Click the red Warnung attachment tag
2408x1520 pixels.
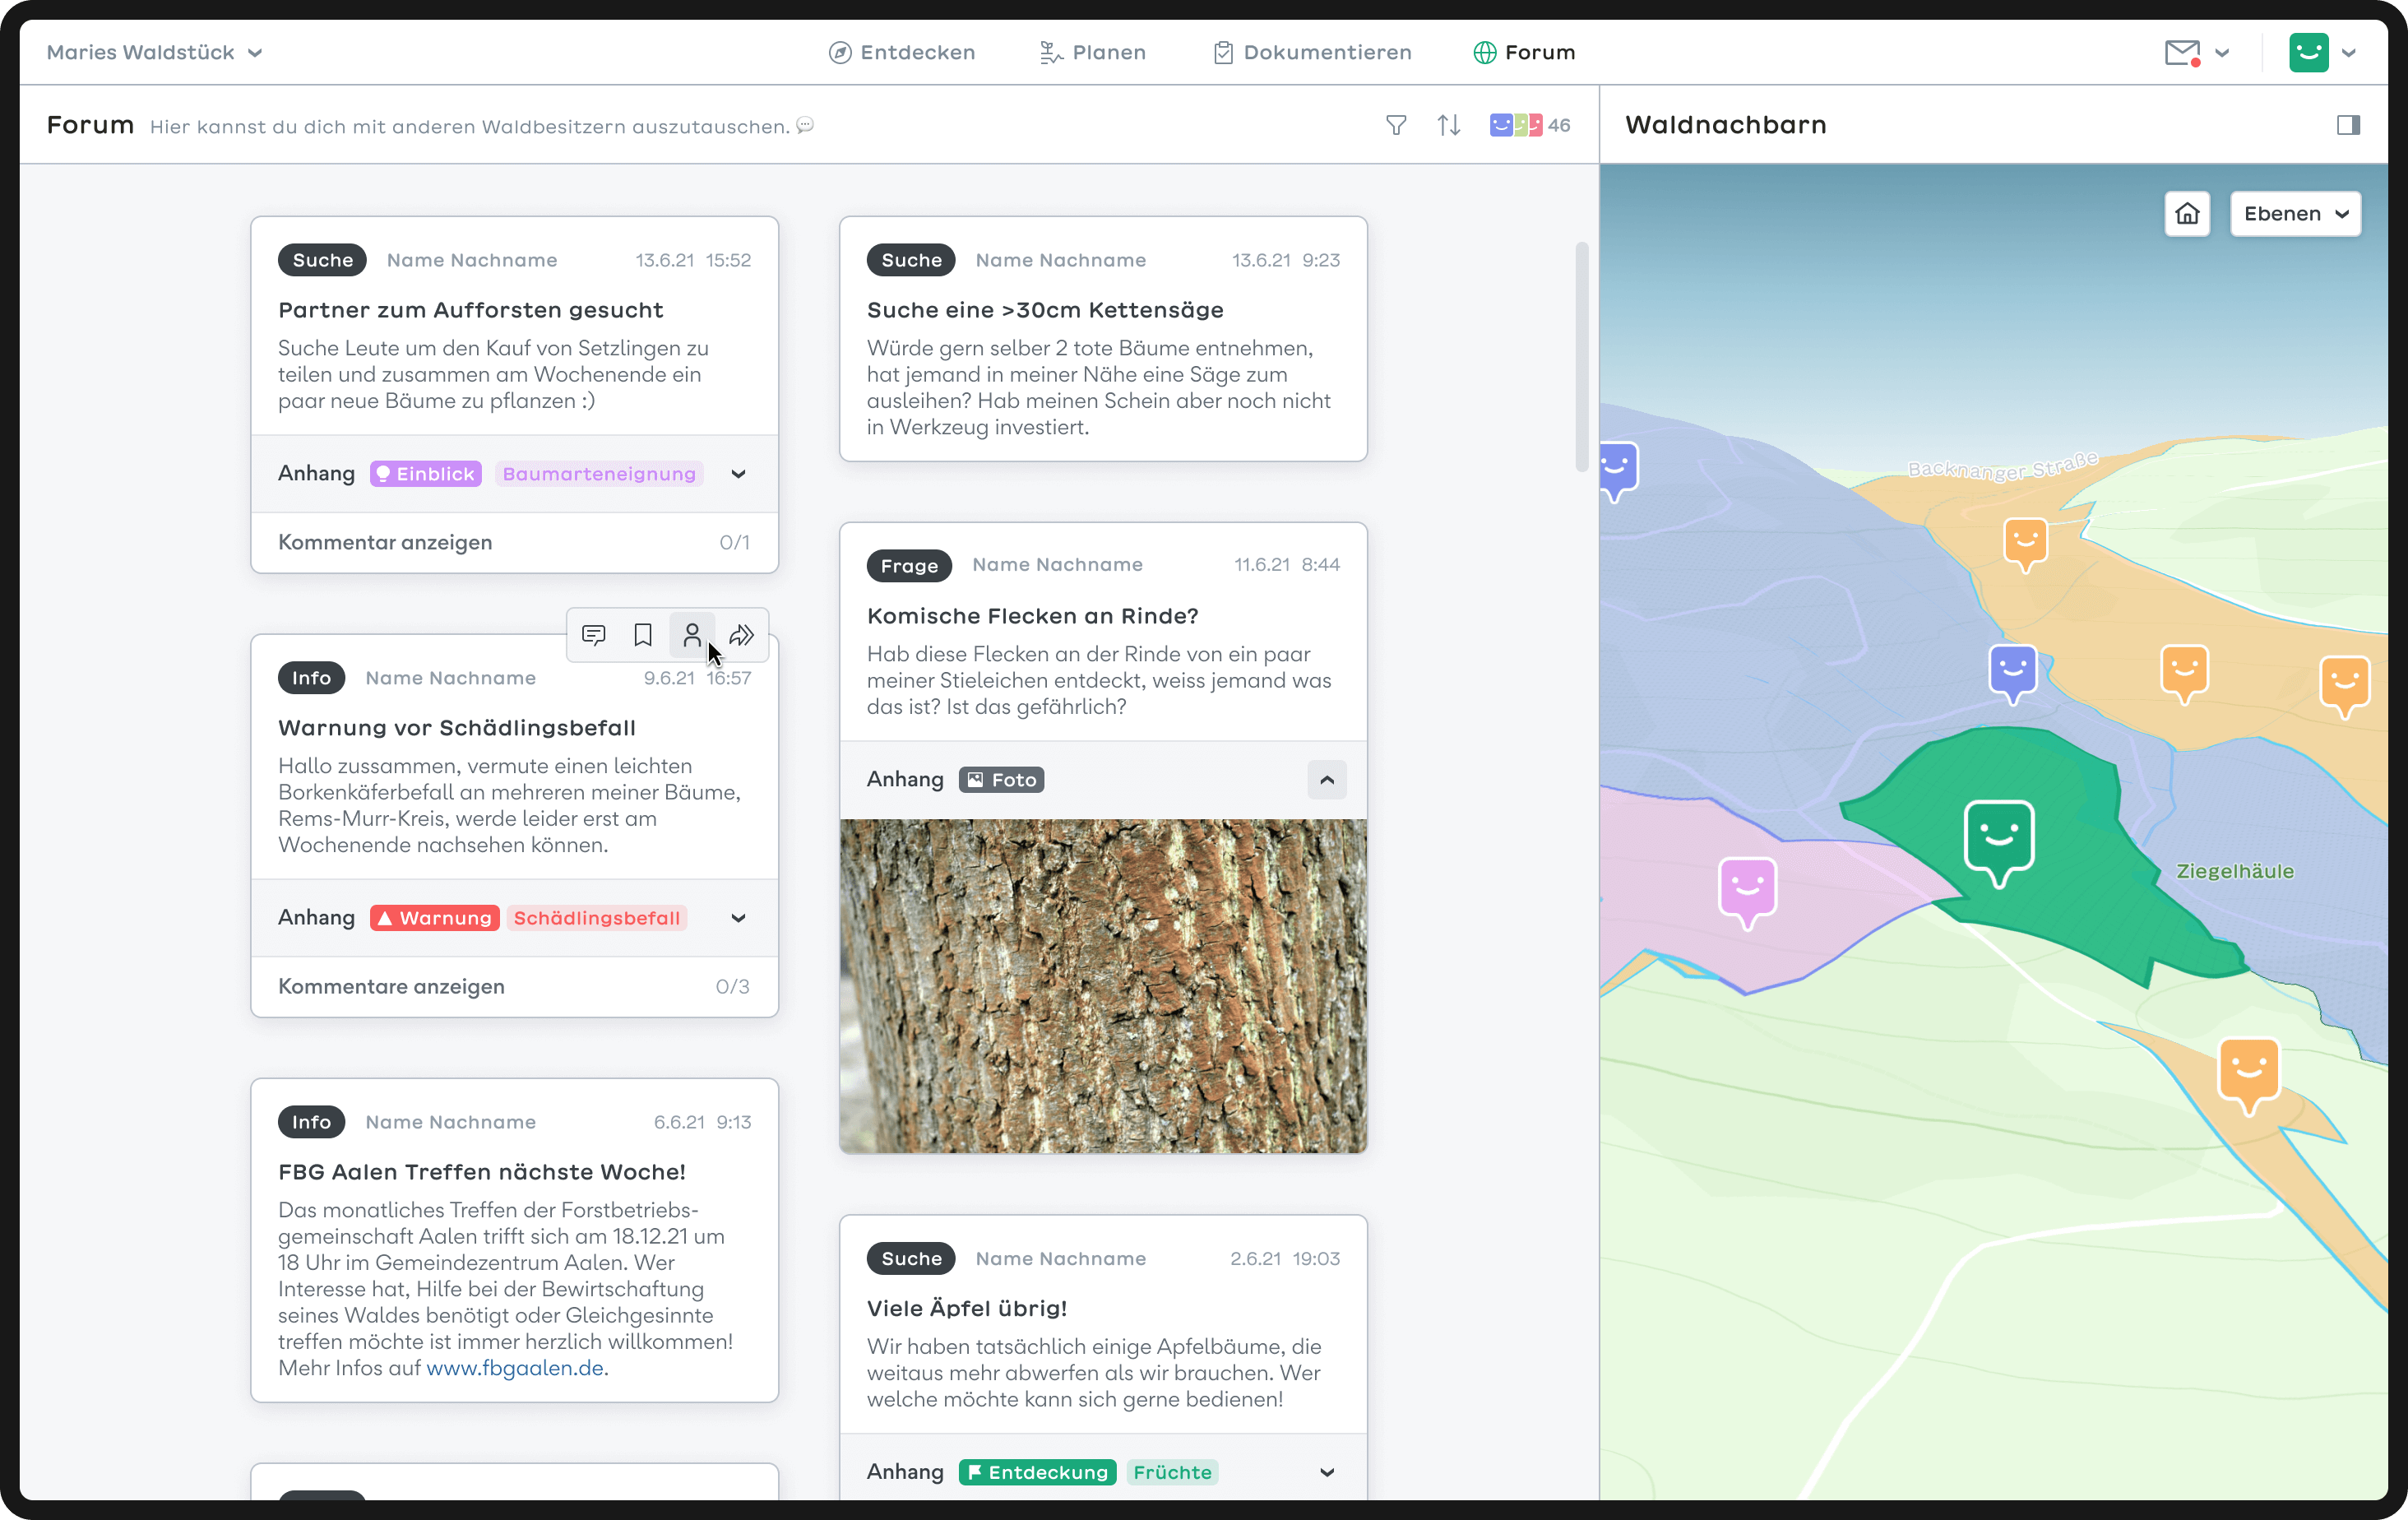click(435, 918)
